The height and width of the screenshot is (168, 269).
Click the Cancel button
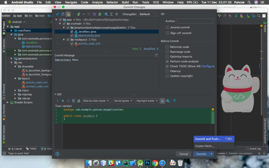(183, 154)
